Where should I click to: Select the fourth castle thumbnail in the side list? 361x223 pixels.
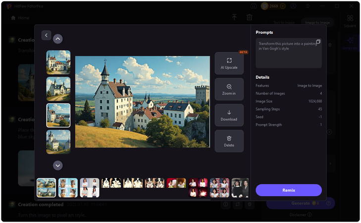coord(58,142)
